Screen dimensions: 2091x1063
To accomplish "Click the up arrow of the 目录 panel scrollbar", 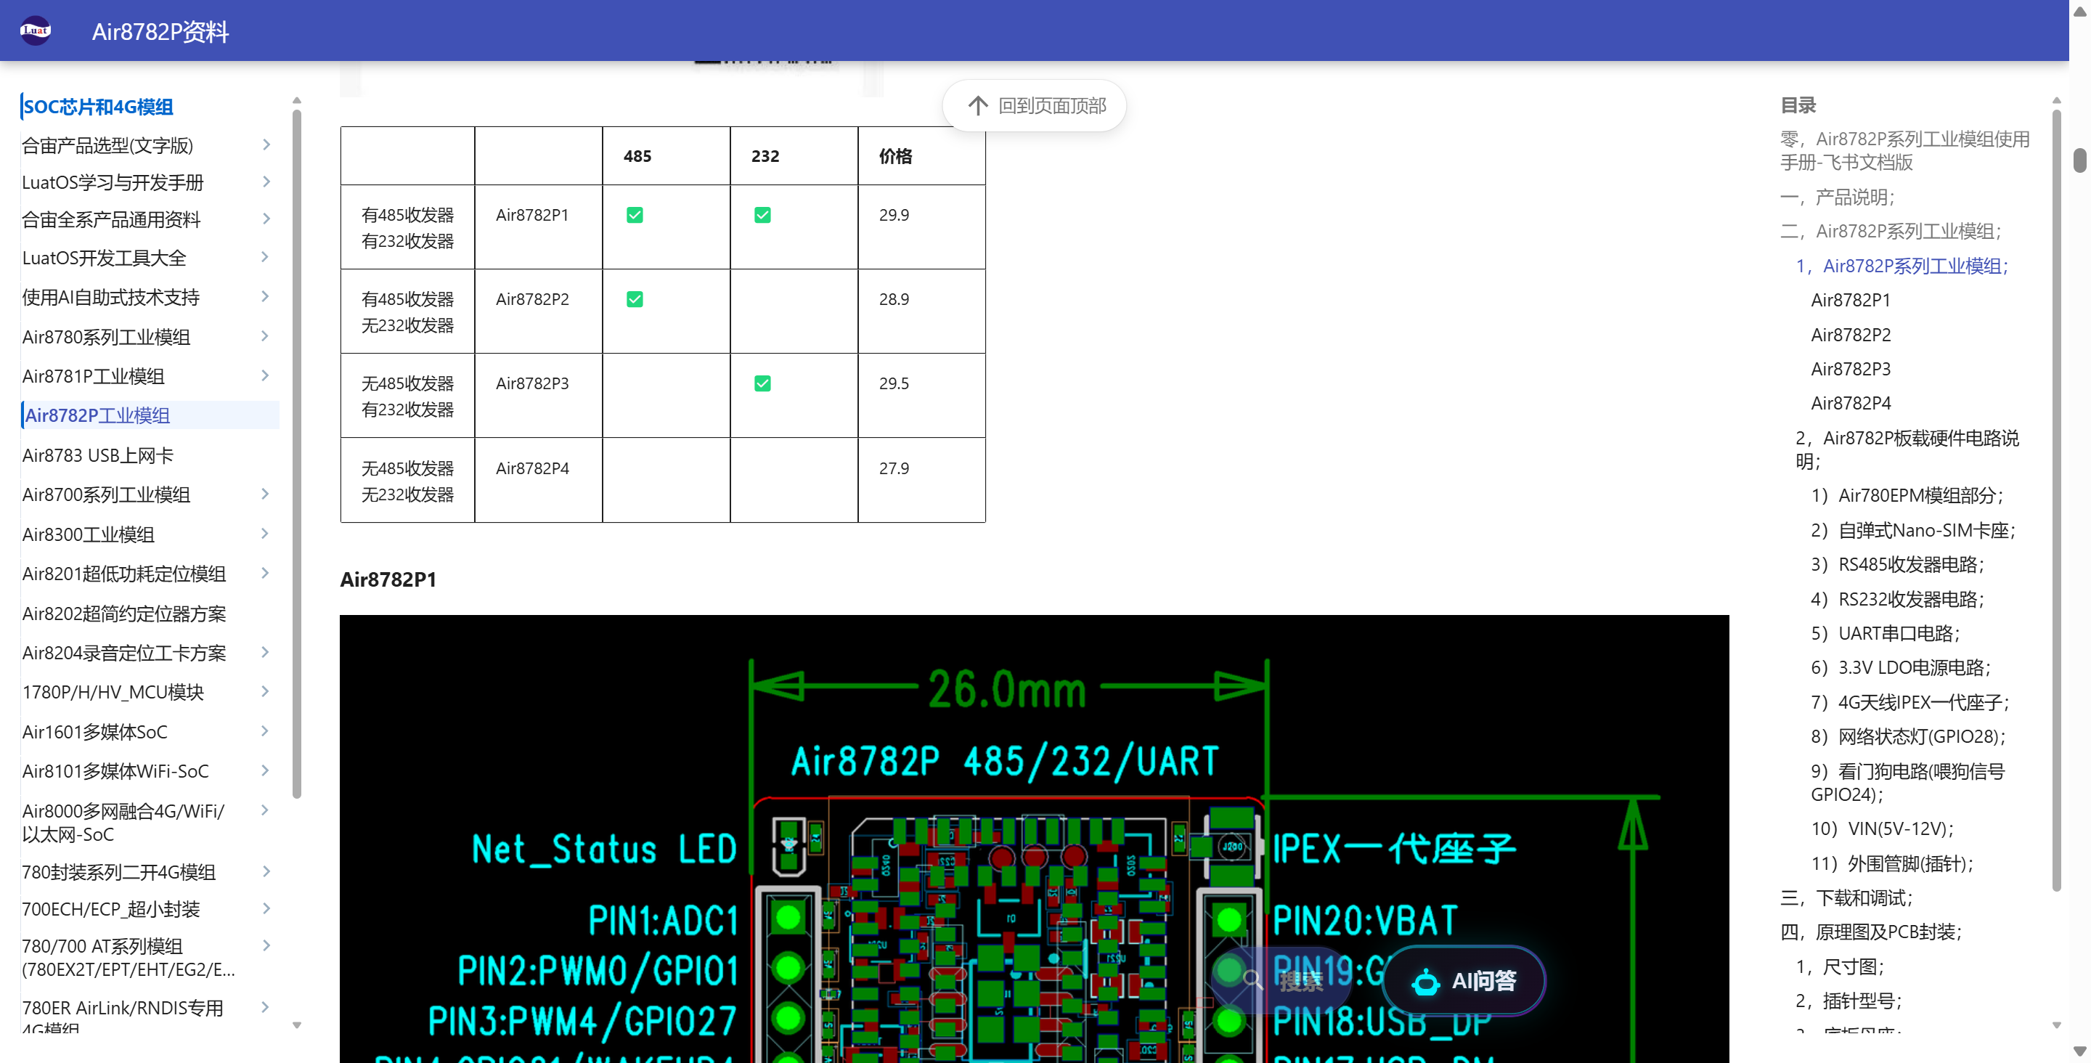I will pyautogui.click(x=2056, y=101).
